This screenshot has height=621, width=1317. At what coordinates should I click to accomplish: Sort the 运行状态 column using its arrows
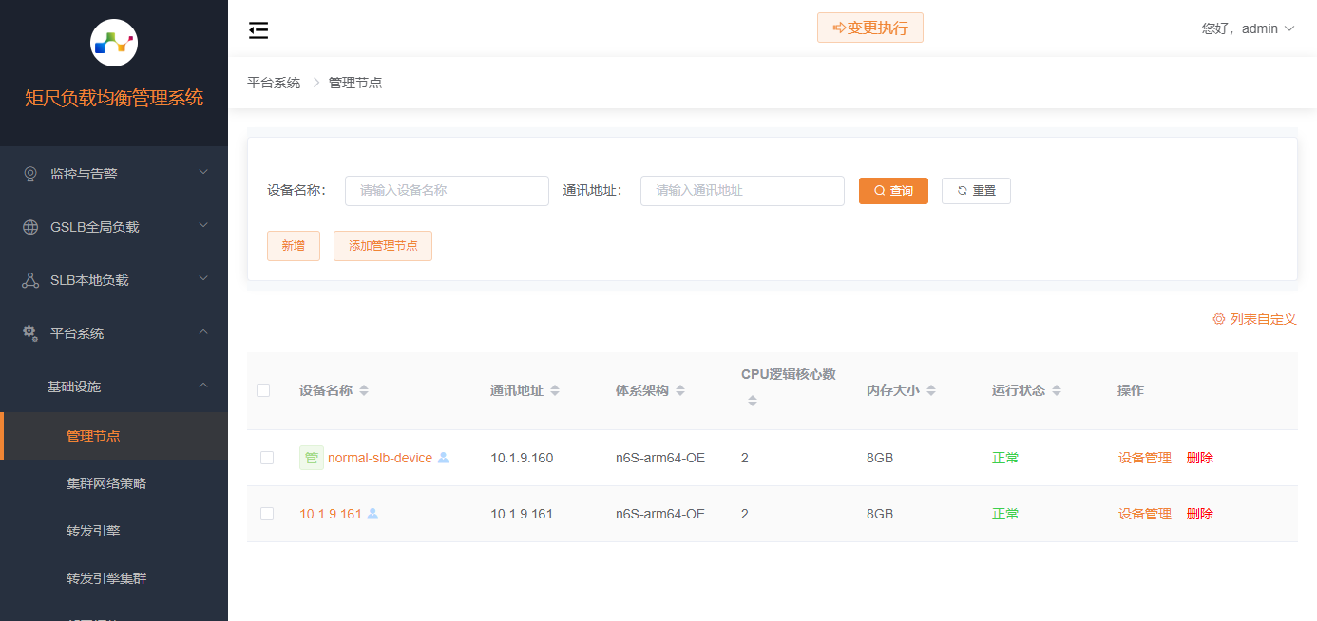1057,391
